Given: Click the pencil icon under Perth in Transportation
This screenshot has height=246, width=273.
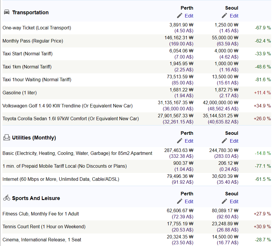Looking at the screenshot, I should [x=180, y=15].
